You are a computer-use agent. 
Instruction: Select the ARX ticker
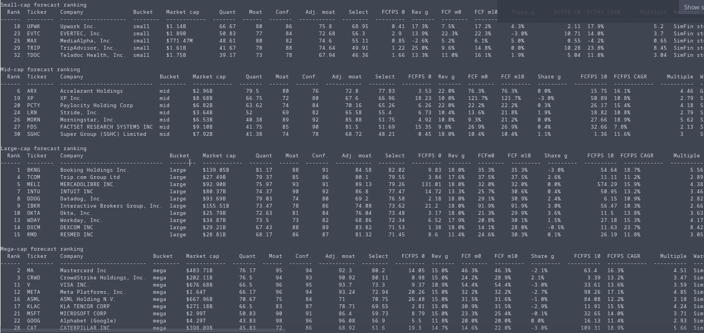click(x=32, y=91)
